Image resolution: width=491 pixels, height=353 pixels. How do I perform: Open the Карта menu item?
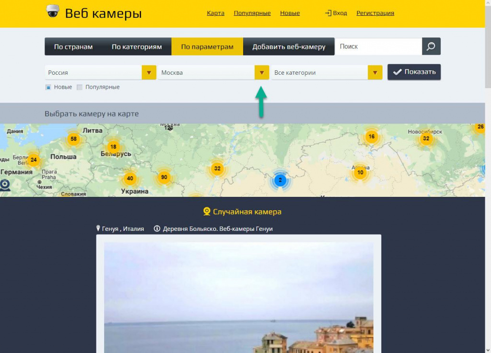tap(215, 13)
